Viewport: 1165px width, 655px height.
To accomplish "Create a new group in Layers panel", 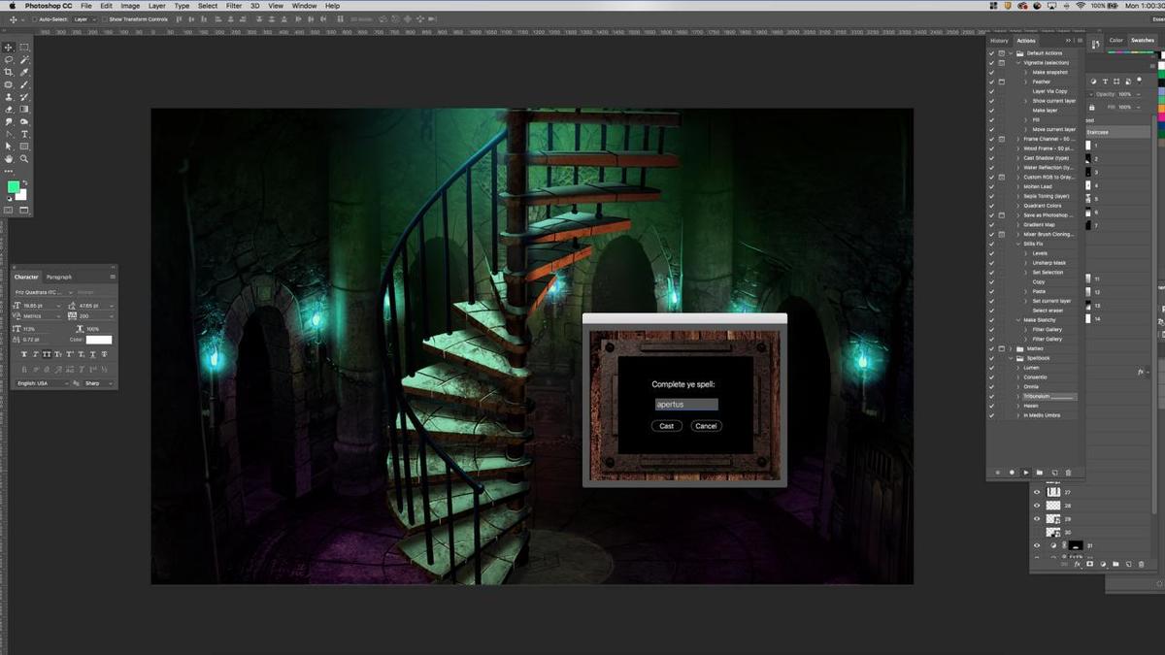I will click(1115, 564).
